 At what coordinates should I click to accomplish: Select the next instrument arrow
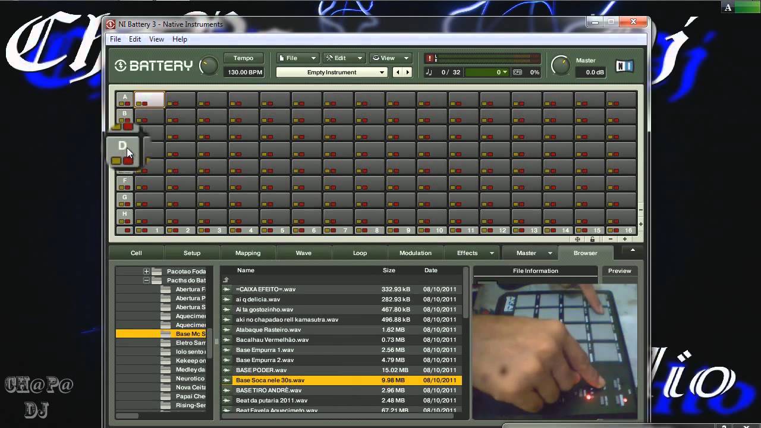click(408, 72)
